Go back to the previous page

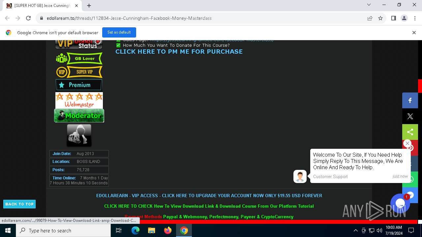click(x=7, y=18)
